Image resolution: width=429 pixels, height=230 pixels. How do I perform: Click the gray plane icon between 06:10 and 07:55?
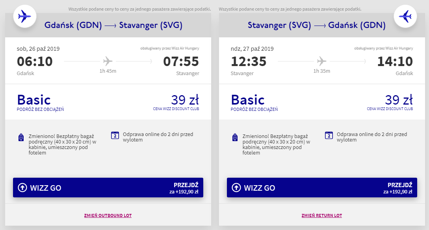pos(108,61)
